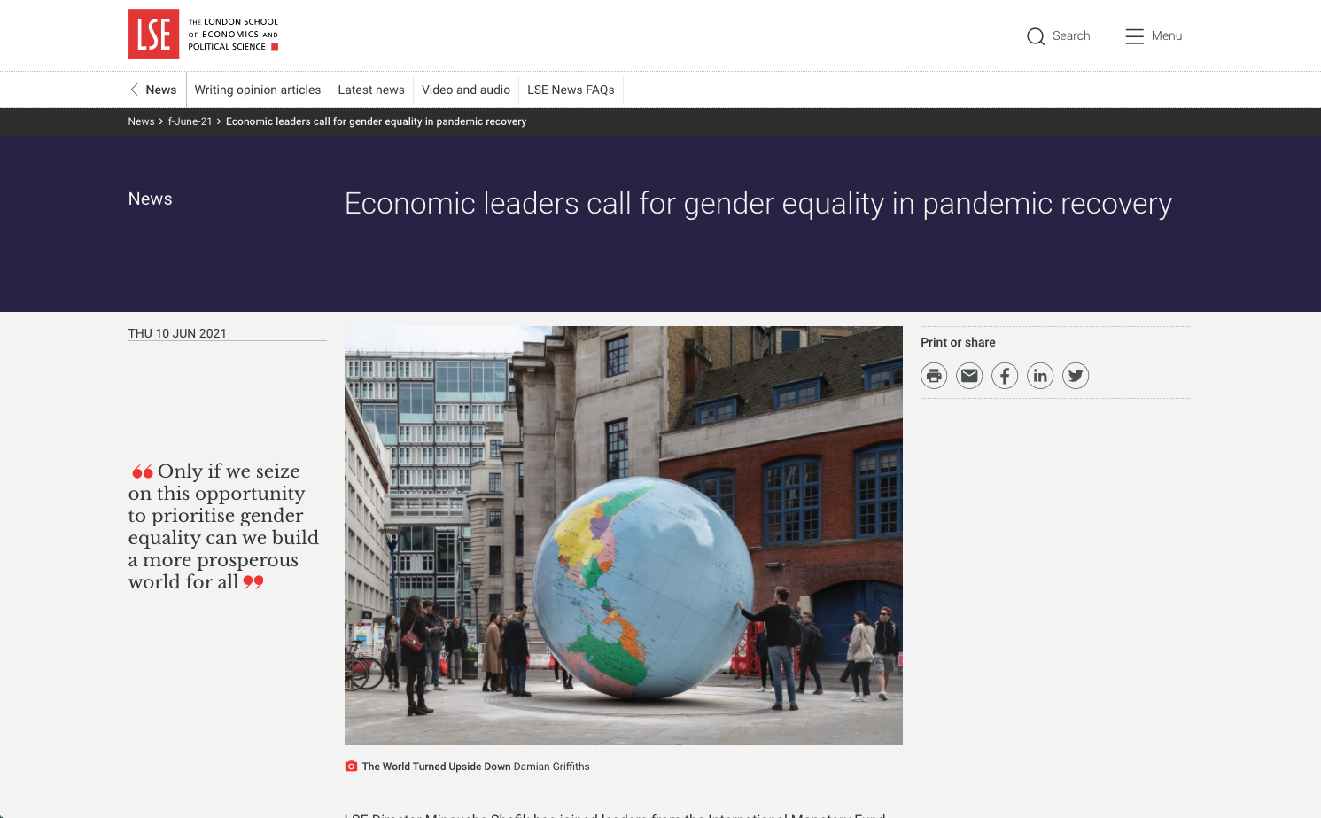
Task: Click the back chevron next to News
Action: click(x=134, y=90)
